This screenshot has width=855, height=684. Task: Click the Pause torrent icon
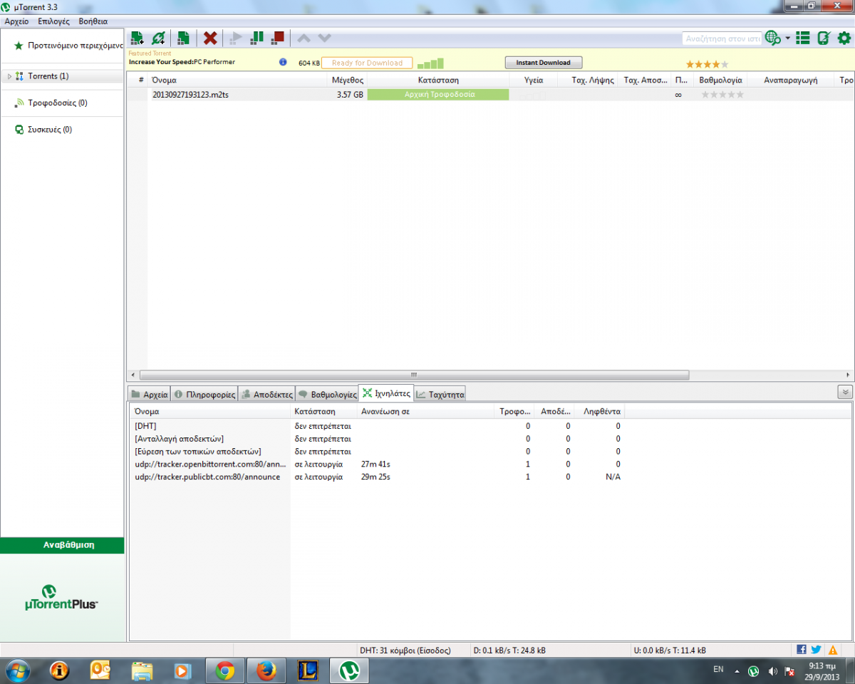257,38
